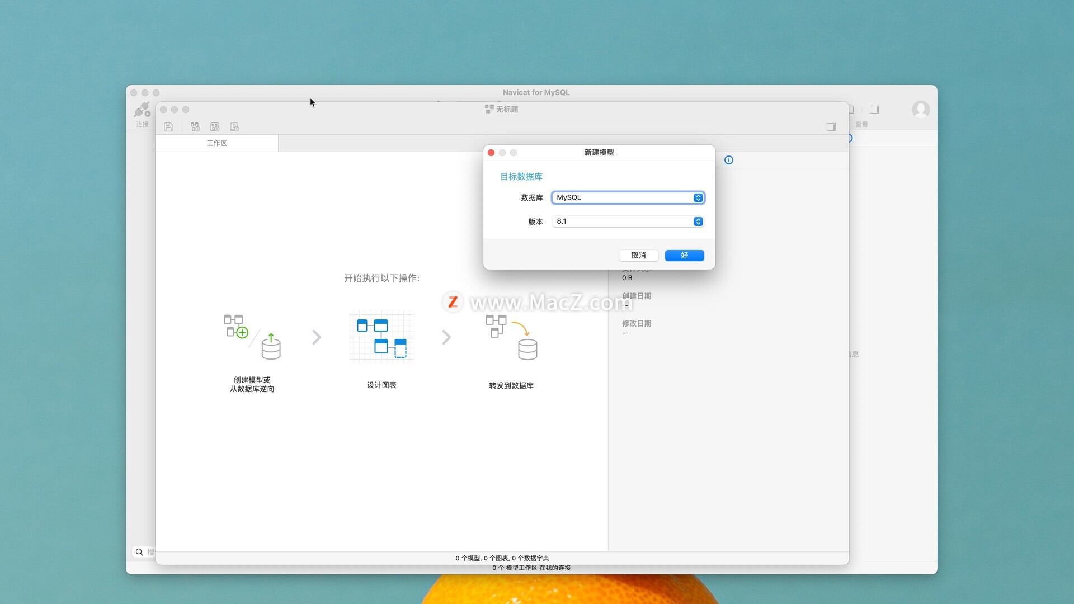Open the 数据库 MySQL dropdown
This screenshot has width=1074, height=604.
[x=628, y=197]
